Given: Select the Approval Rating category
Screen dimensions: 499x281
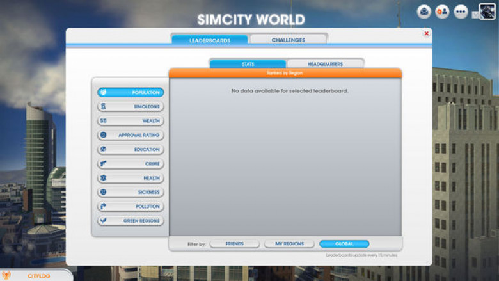Looking at the screenshot, I should click(131, 135).
